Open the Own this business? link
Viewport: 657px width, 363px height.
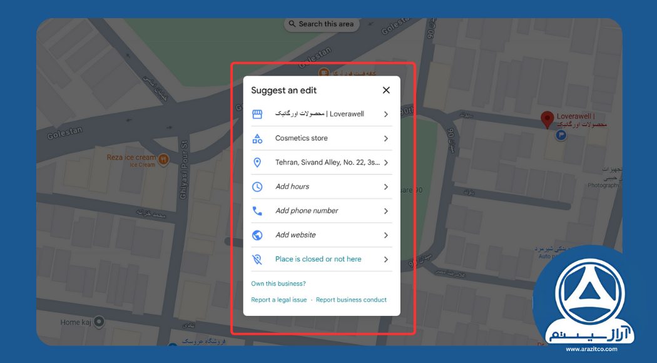pos(278,284)
